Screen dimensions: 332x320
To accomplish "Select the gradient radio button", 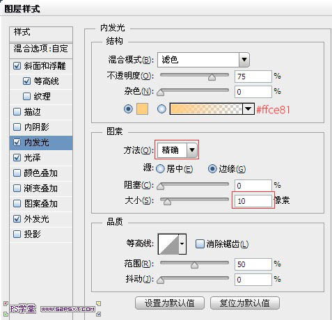I will tap(161, 109).
